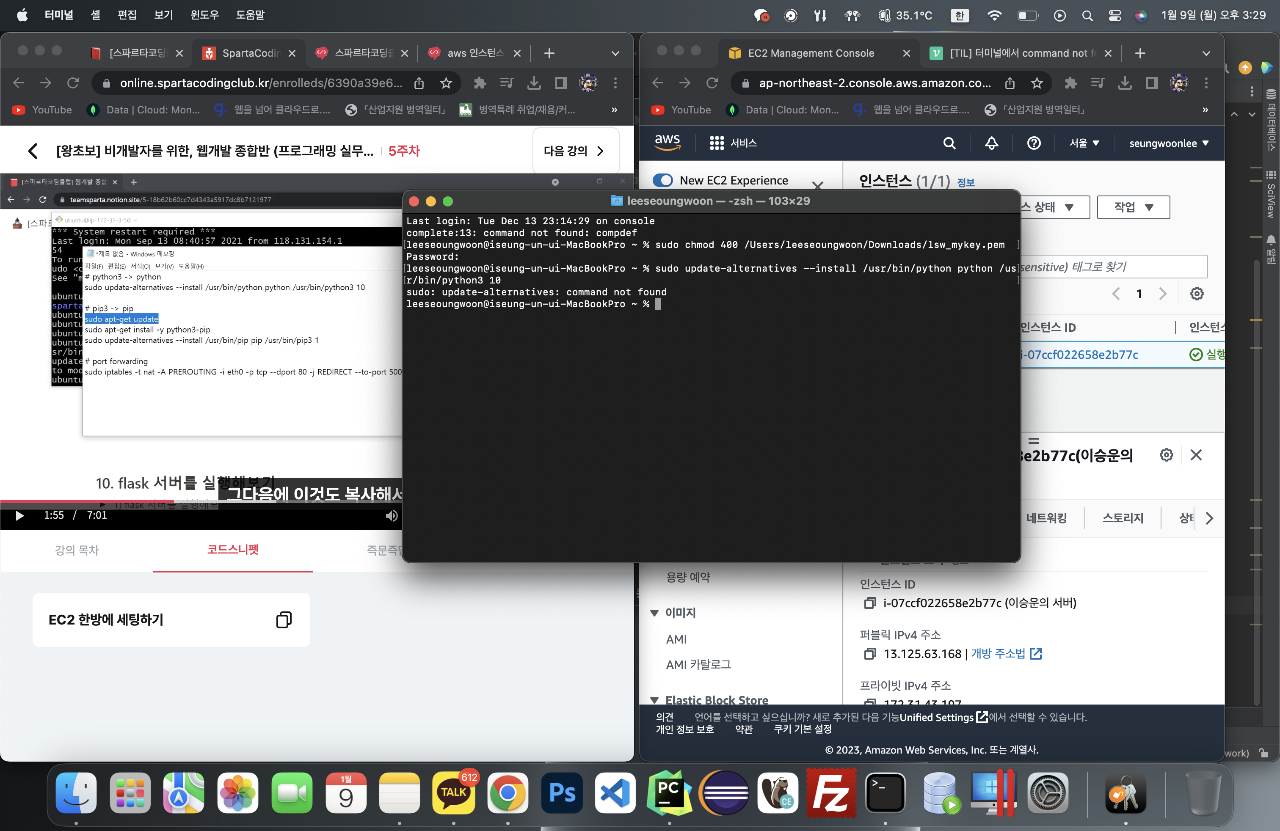Toggle the New EC2 Experience switch
The height and width of the screenshot is (831, 1280).
pyautogui.click(x=662, y=180)
